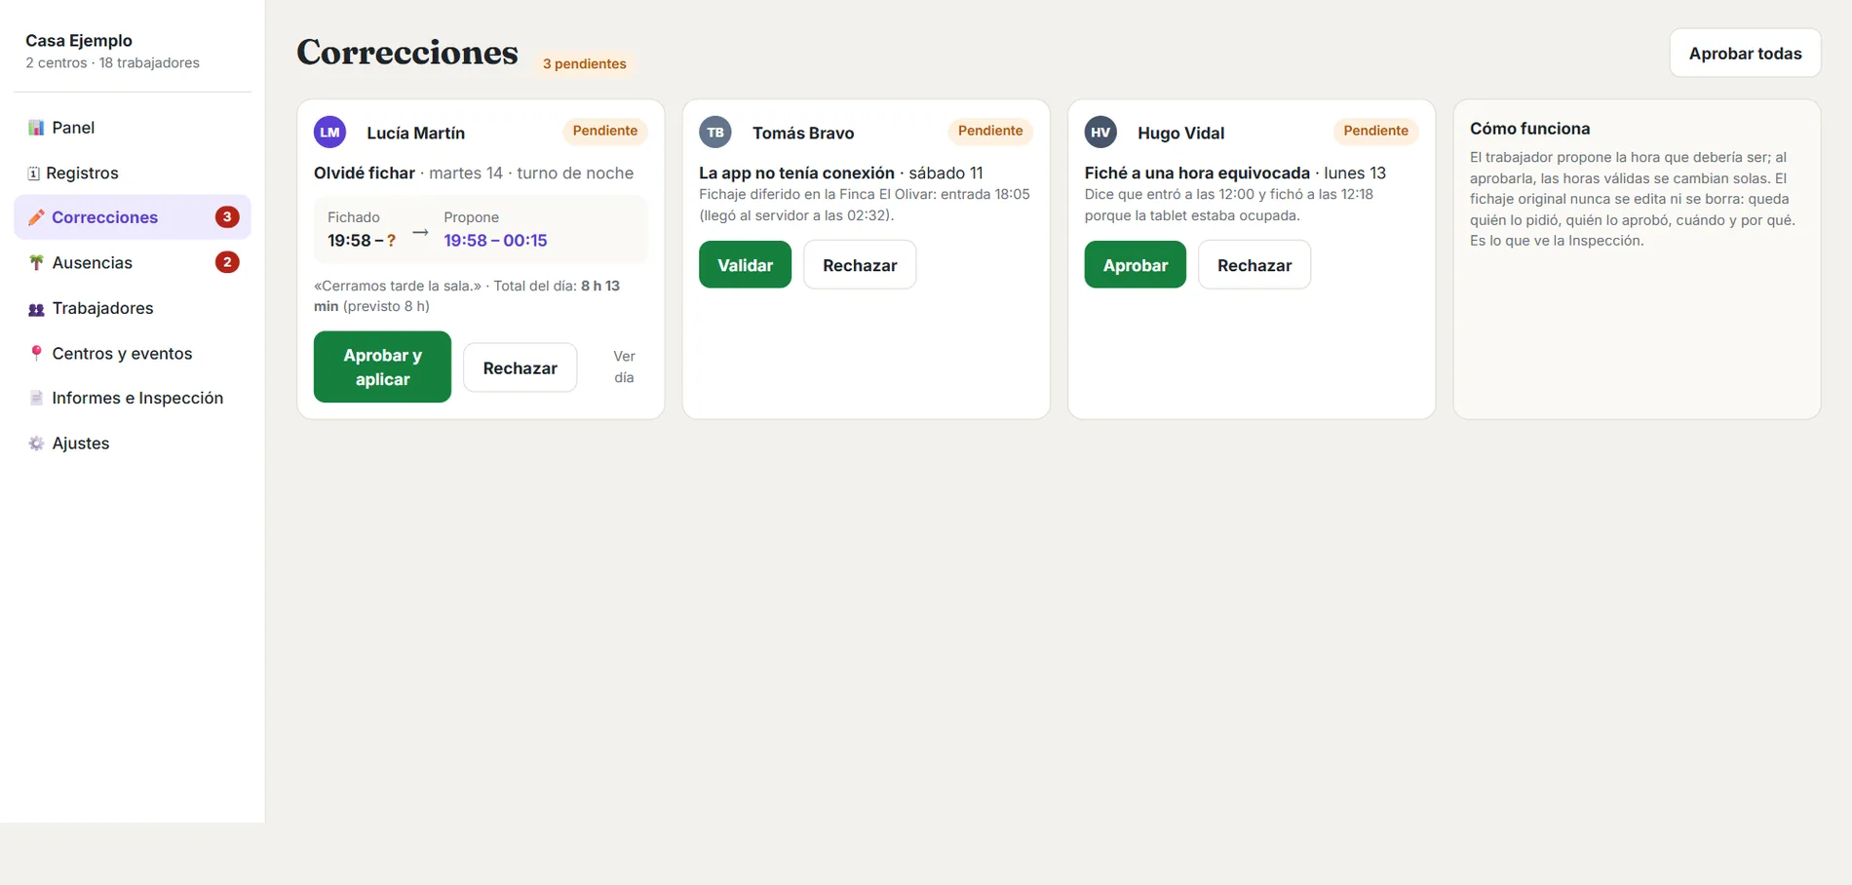Click the Informes e Inspección document icon
1852x885 pixels.
36,398
